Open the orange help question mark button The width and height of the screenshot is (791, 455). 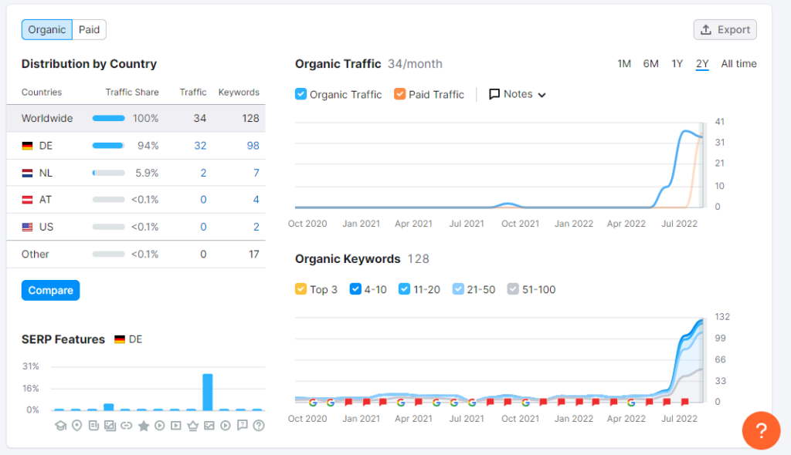click(761, 430)
